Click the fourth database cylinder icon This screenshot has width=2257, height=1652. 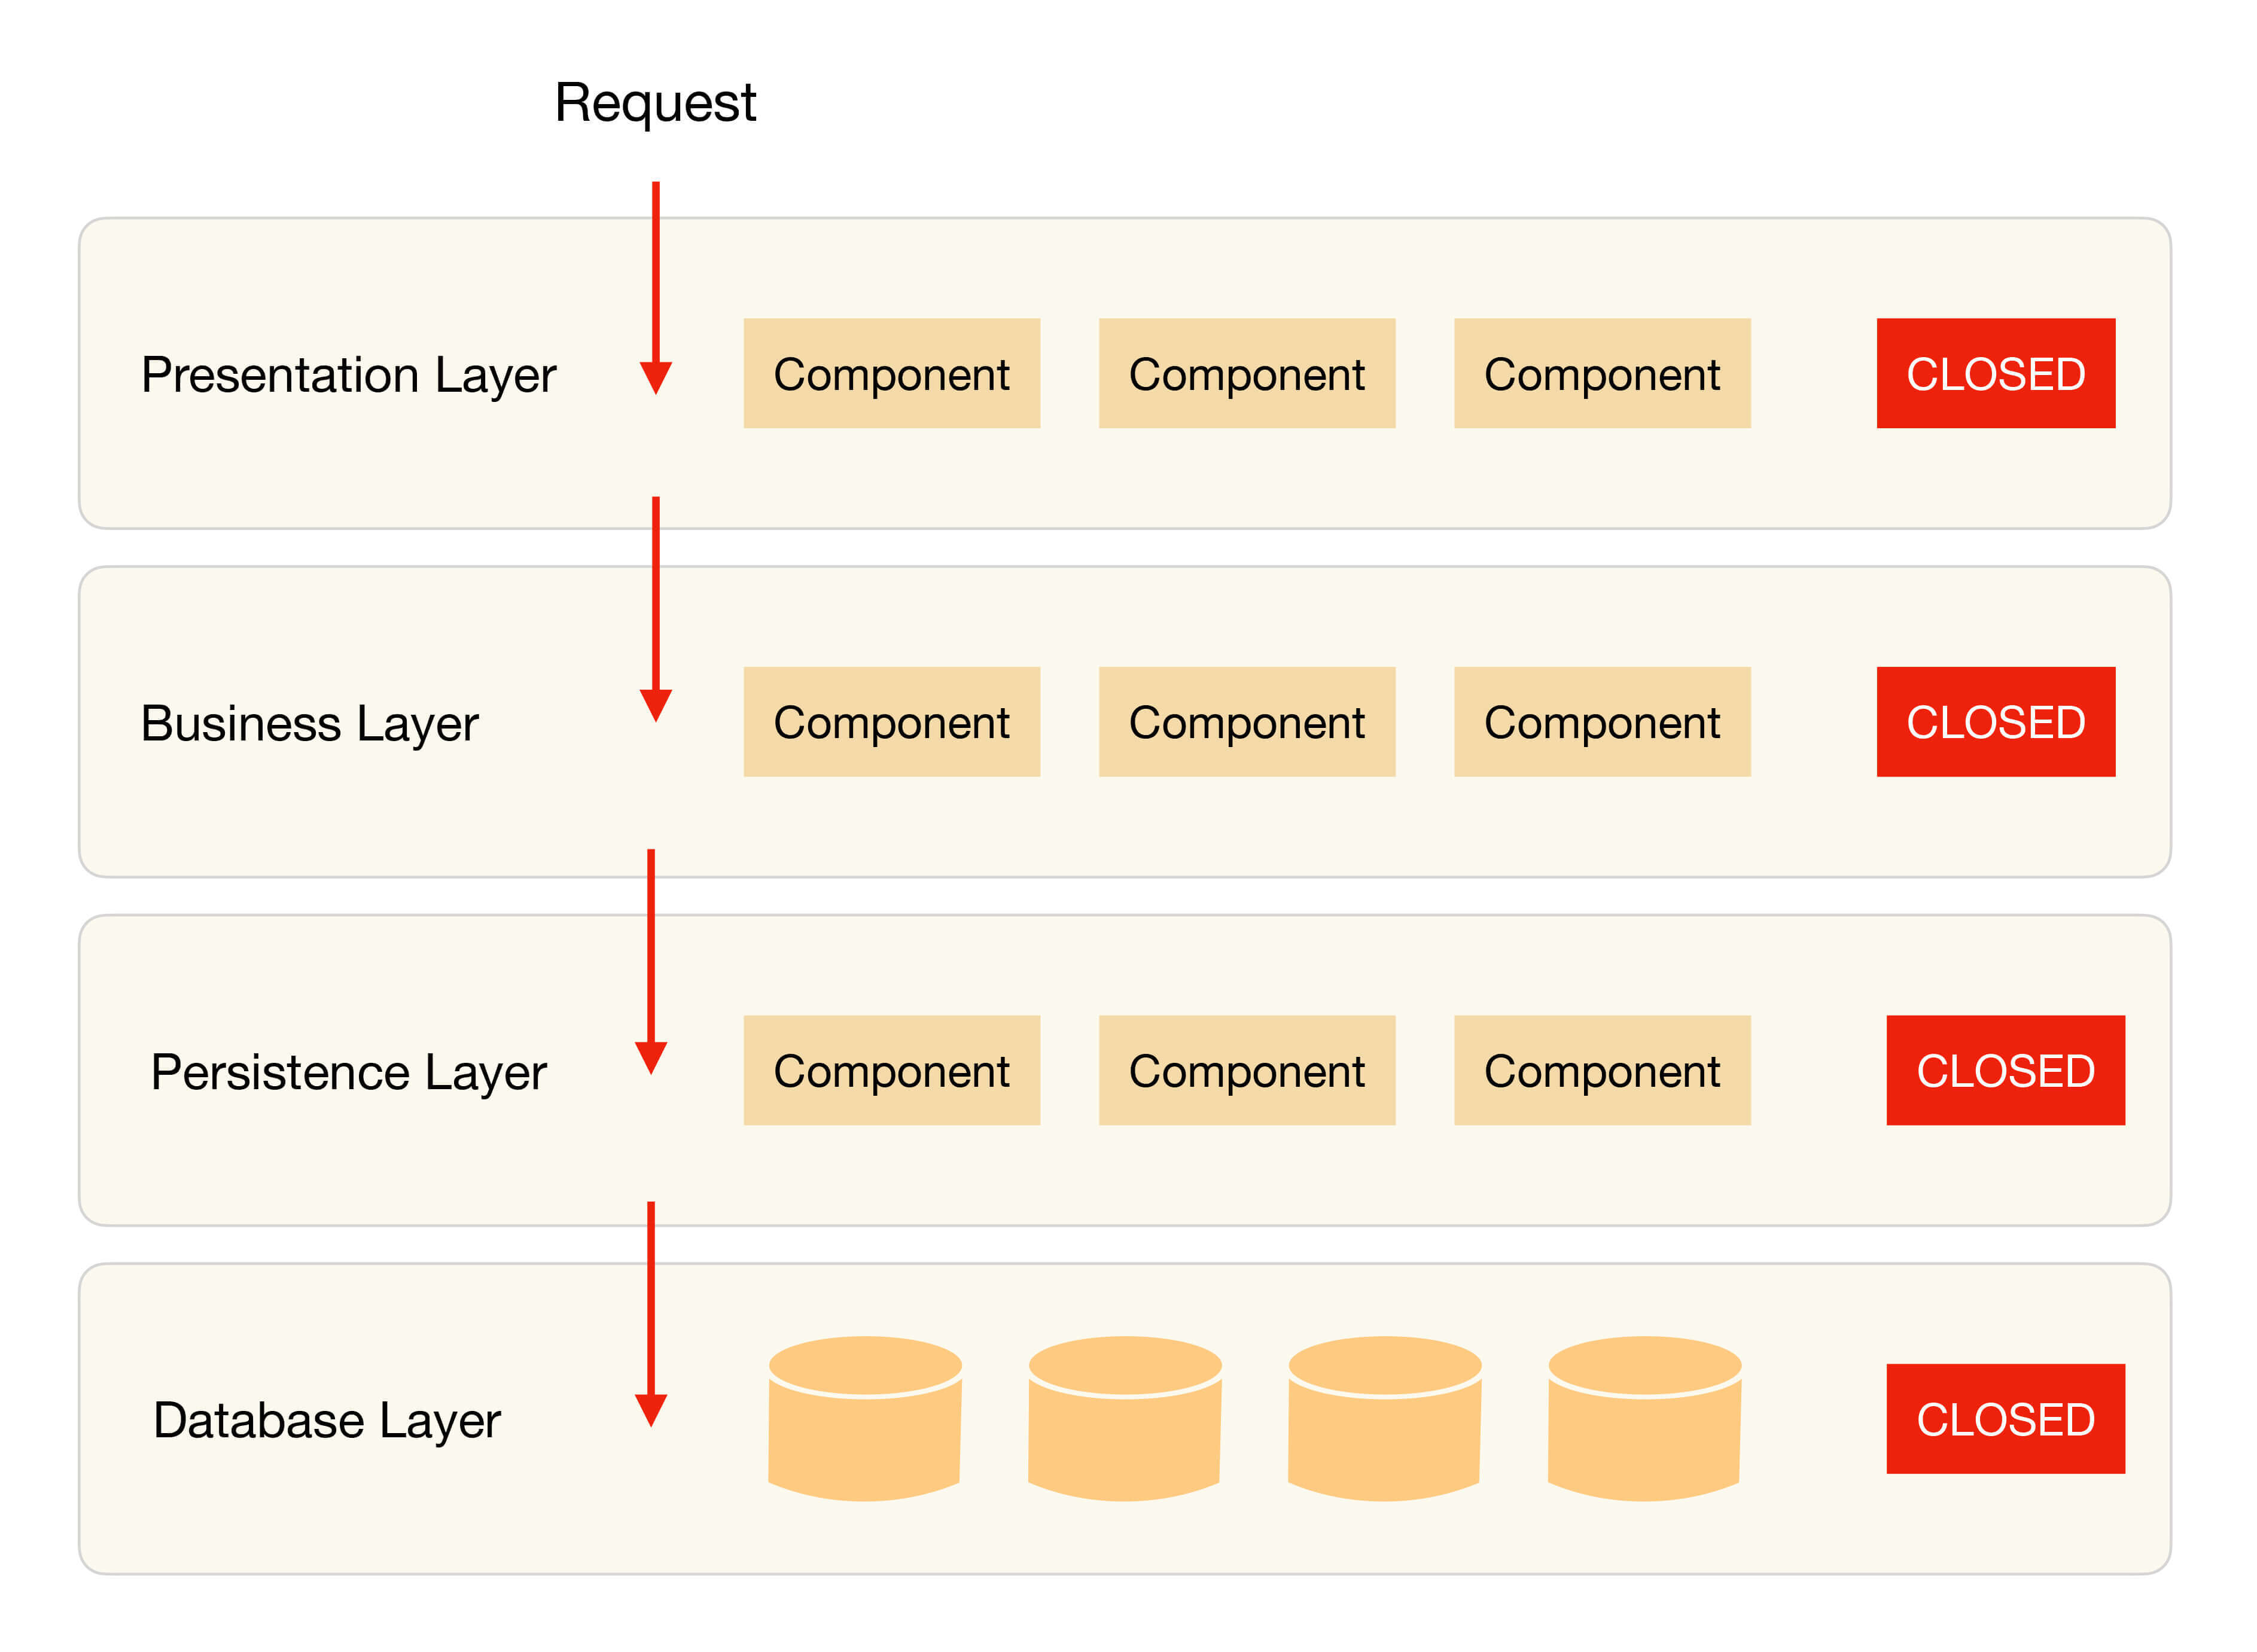1644,1419
